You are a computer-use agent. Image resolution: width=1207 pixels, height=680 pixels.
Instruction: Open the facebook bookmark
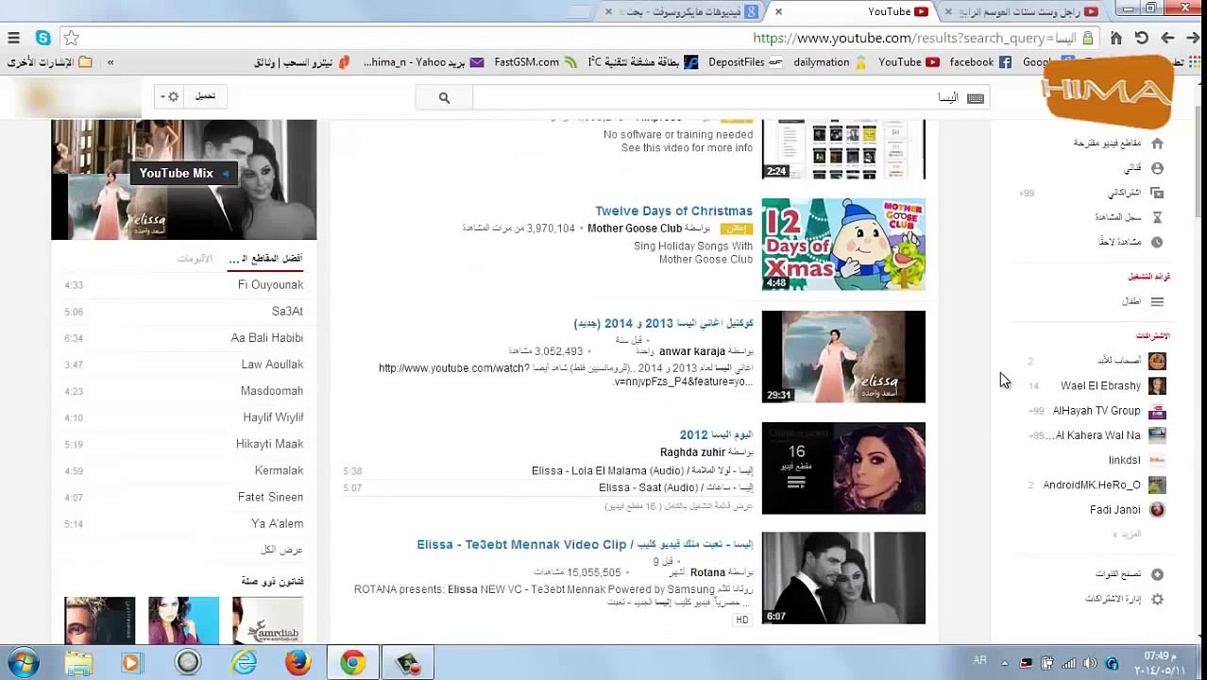980,62
